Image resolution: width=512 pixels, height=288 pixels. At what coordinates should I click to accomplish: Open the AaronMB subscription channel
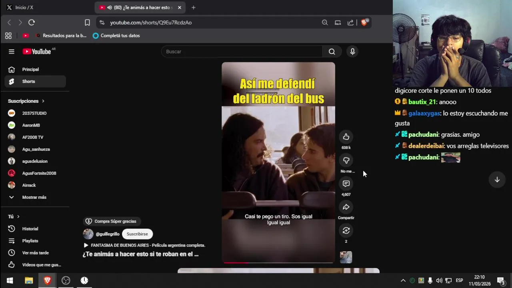35,125
